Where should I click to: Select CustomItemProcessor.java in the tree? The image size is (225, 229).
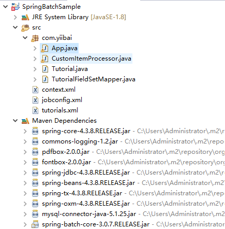coord(92,59)
